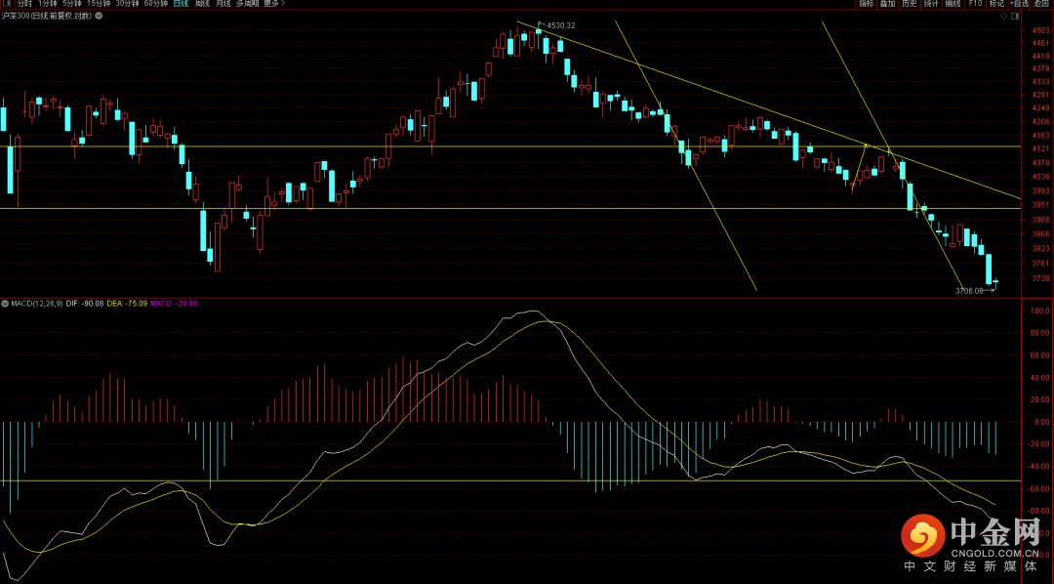Click the 3706.08 low price label

tap(969, 291)
